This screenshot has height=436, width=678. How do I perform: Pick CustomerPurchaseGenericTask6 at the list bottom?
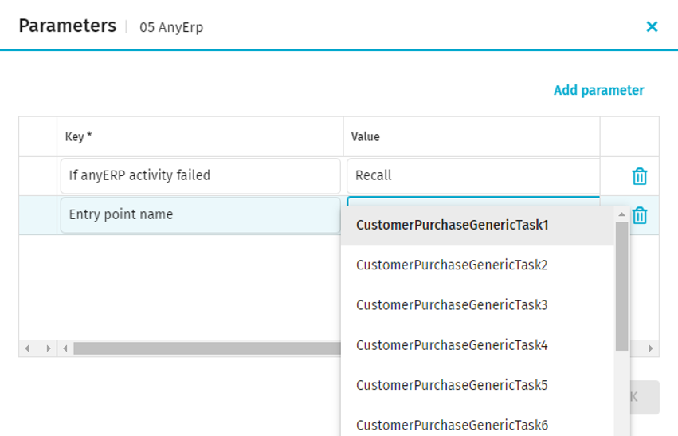coord(452,425)
